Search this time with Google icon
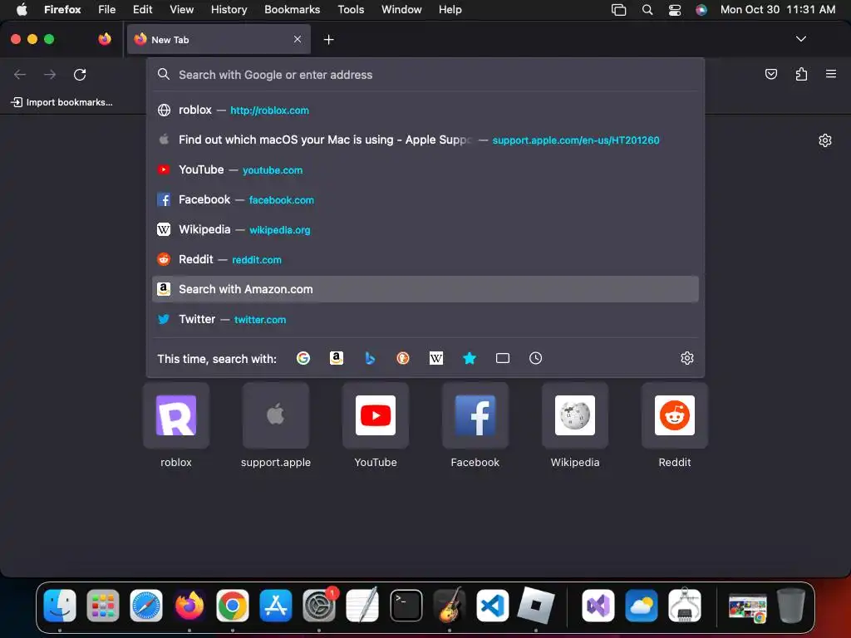Viewport: 851px width, 638px height. [303, 358]
